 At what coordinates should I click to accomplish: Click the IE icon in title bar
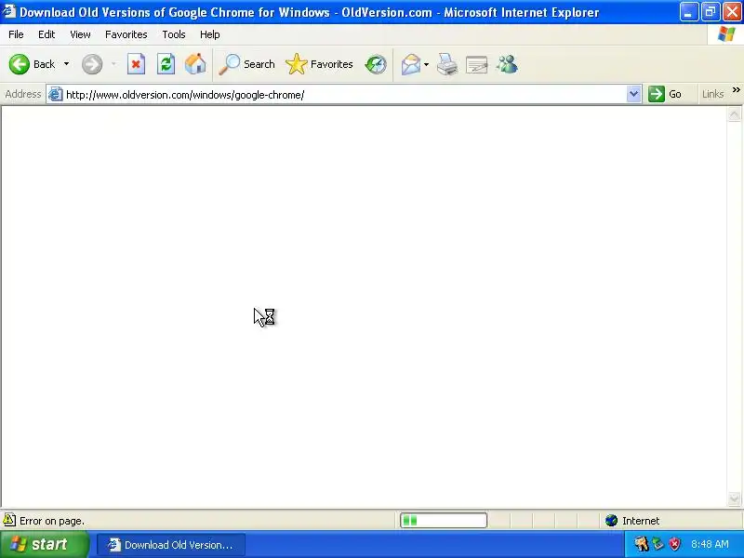[8, 11]
